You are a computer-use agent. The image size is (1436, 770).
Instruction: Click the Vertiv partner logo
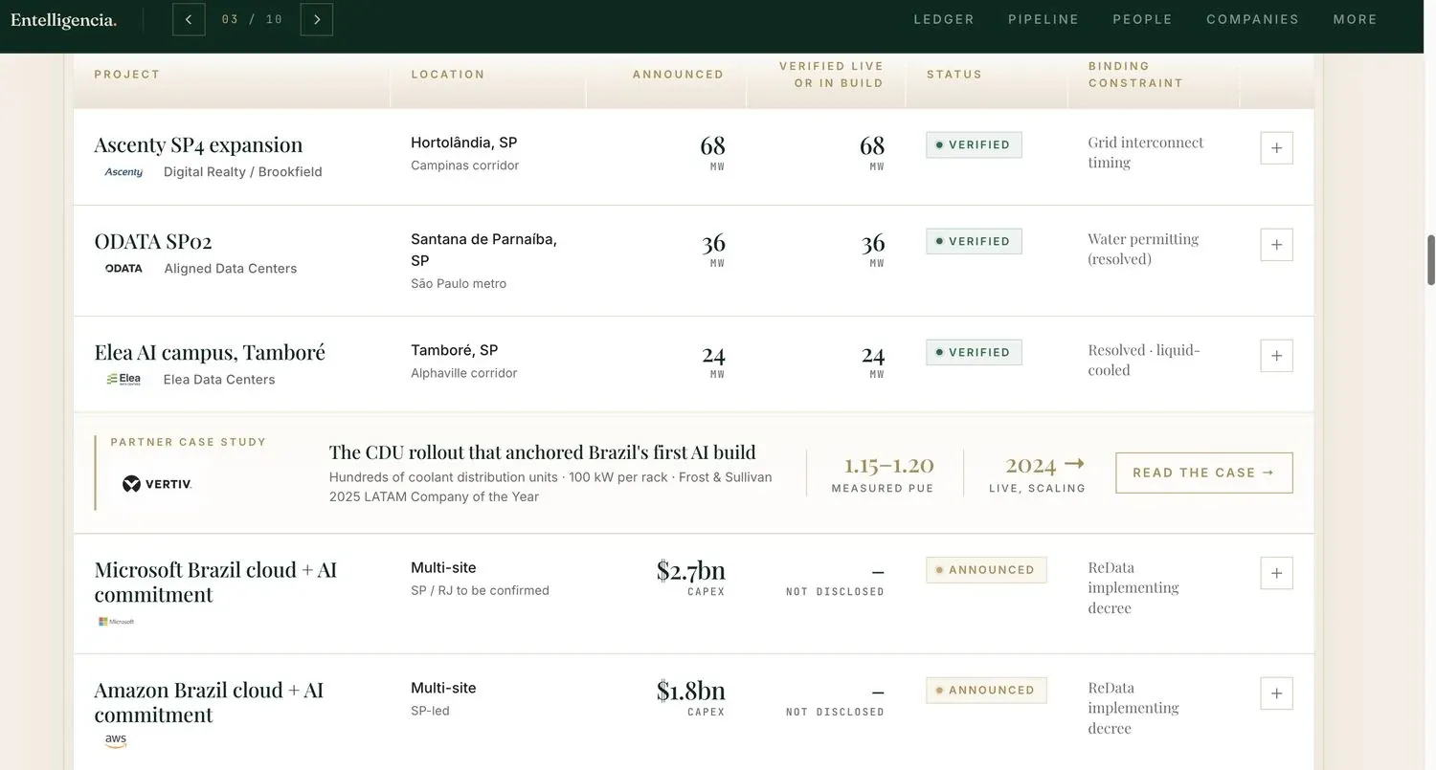pyautogui.click(x=157, y=484)
